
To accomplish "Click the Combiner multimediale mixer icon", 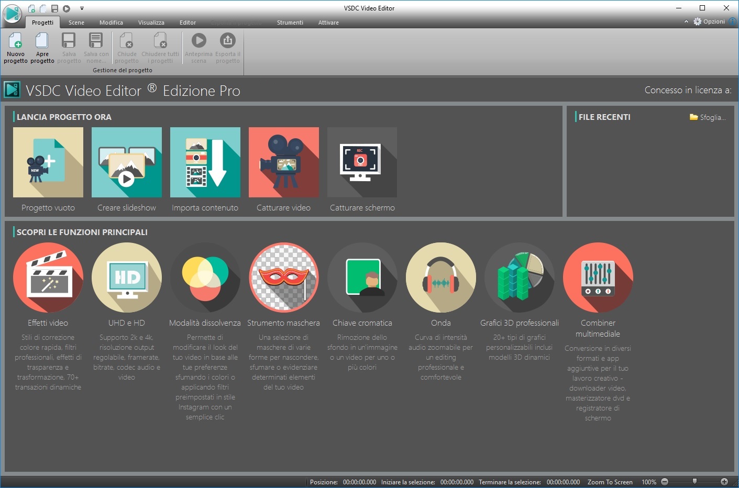I will point(598,278).
